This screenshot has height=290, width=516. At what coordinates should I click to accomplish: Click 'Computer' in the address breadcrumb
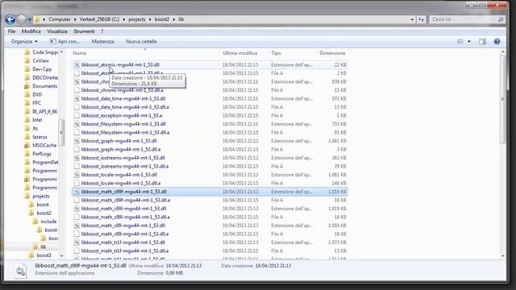(60, 19)
